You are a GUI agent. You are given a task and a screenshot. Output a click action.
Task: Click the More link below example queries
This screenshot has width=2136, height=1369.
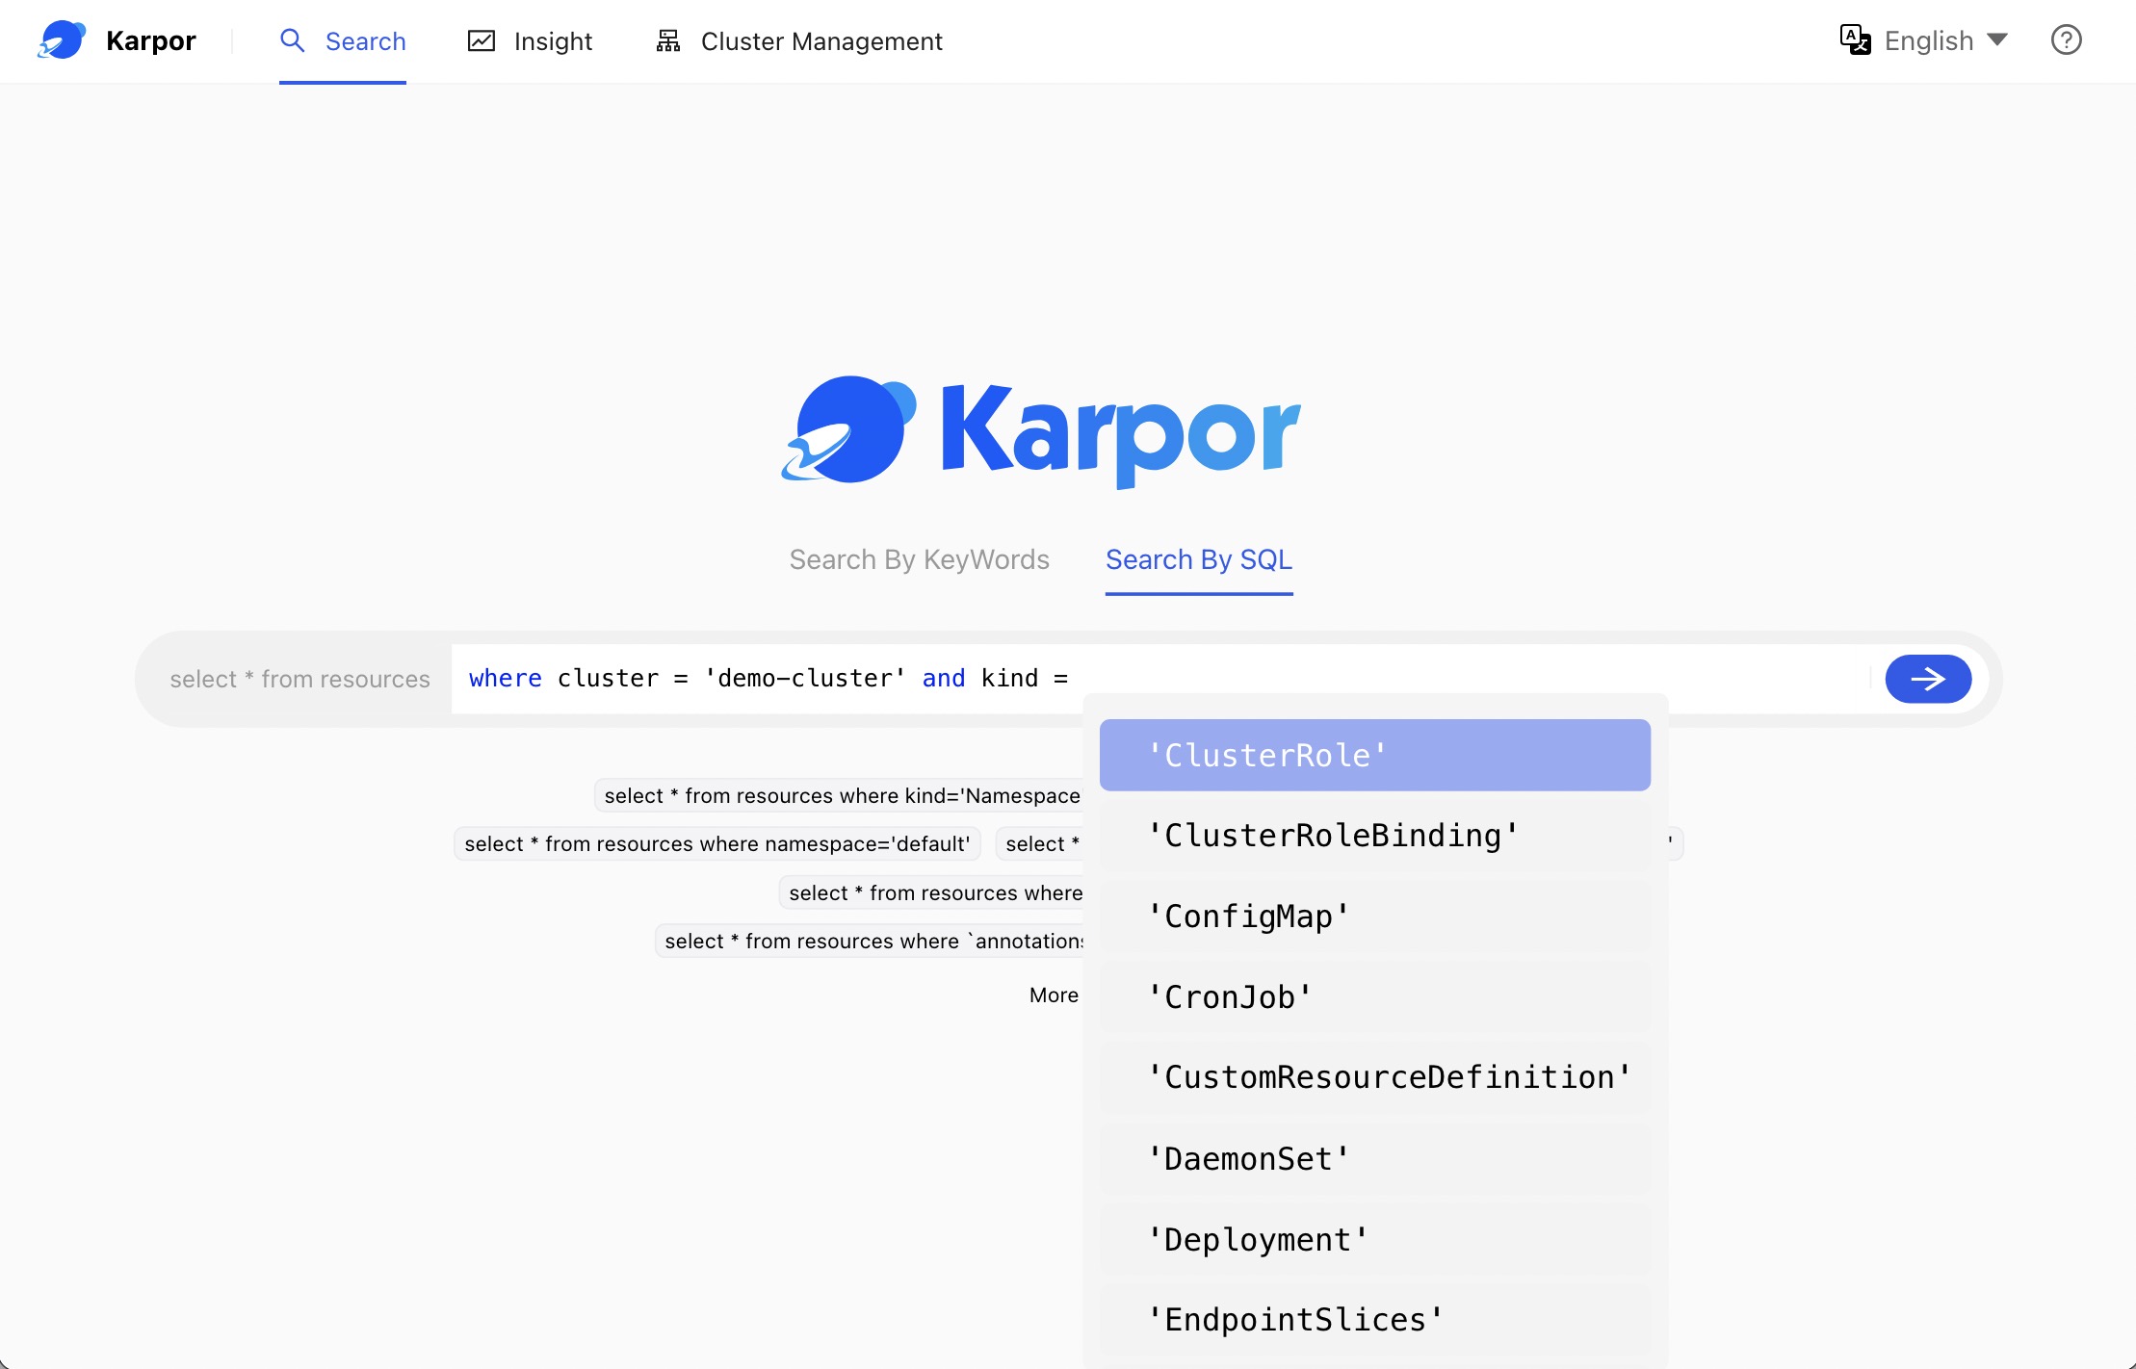[x=1054, y=994]
